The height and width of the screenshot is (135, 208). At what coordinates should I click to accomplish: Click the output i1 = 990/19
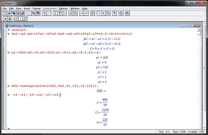click(102, 103)
